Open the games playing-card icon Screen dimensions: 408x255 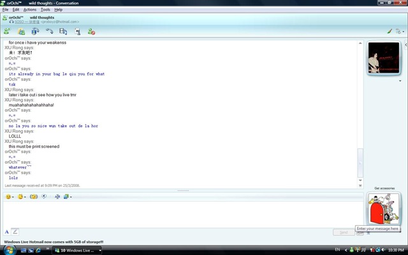pyautogui.click(x=77, y=31)
